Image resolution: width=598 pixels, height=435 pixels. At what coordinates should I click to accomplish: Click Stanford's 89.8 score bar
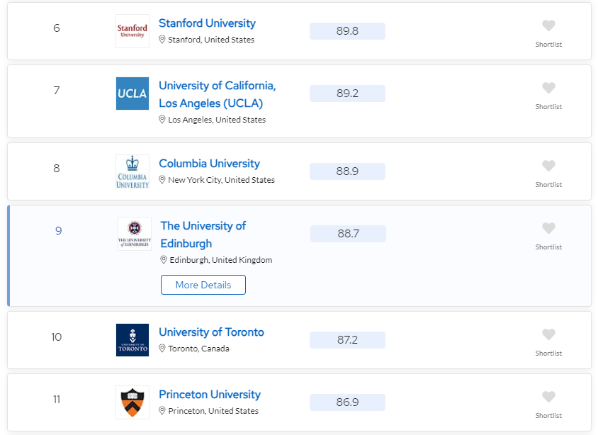[347, 31]
